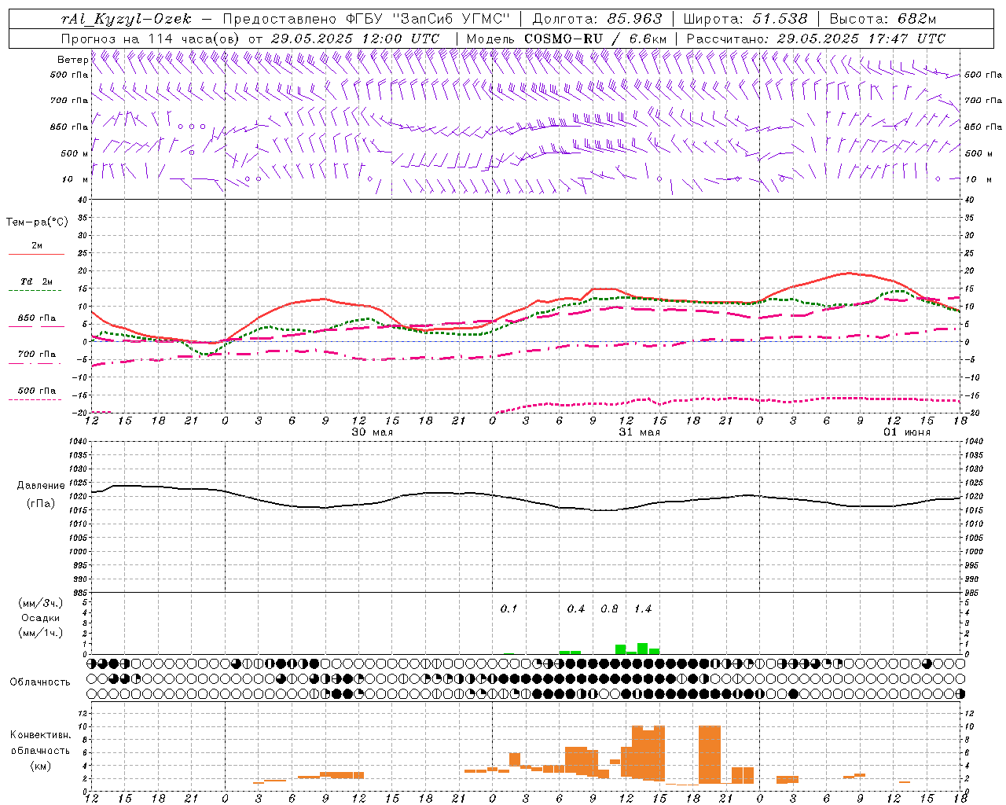Click the precipitation value "0.8"
This screenshot has height=805, width=1006.
click(609, 609)
